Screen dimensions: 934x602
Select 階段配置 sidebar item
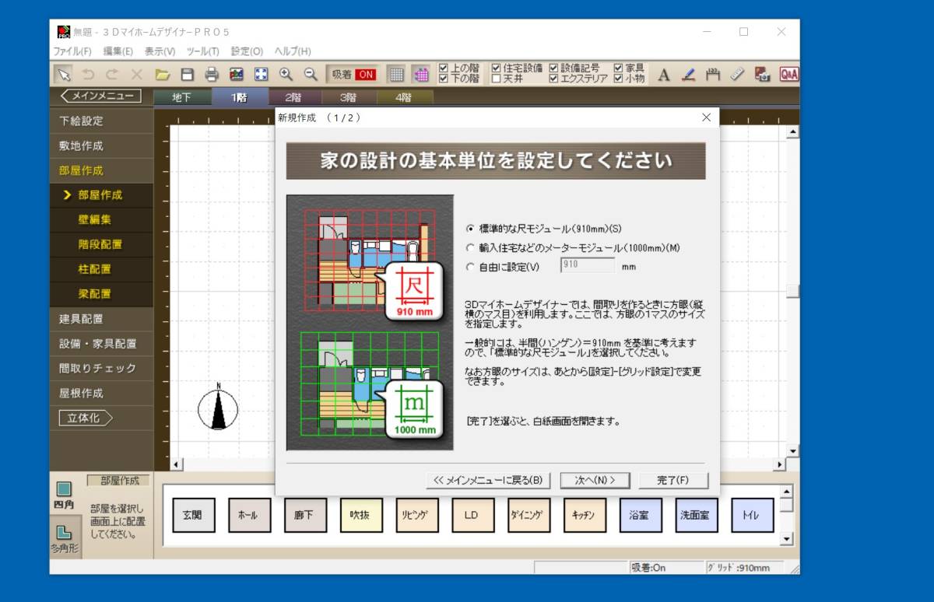point(102,244)
